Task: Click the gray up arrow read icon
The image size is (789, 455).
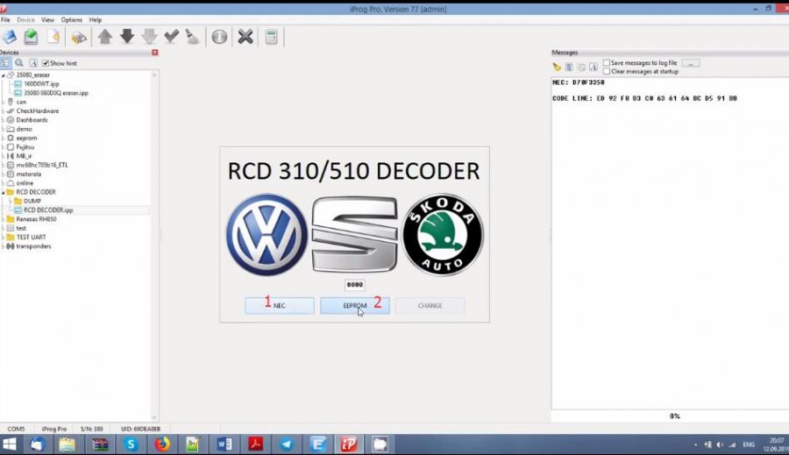Action: pos(105,37)
